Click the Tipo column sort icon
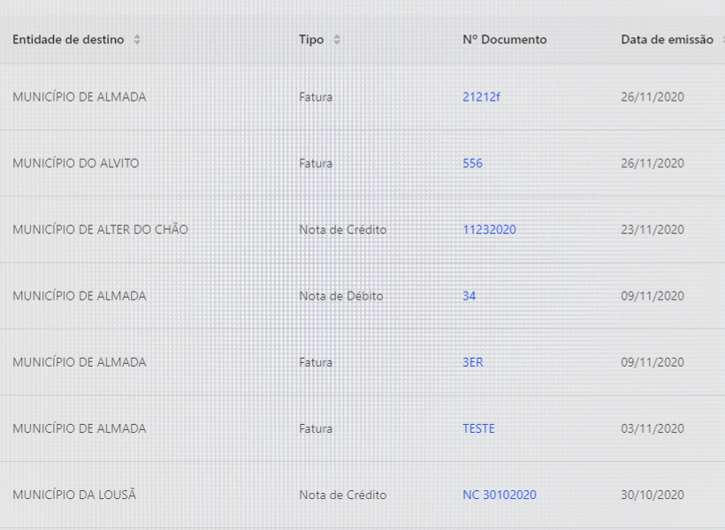The height and width of the screenshot is (530, 725). coord(337,40)
